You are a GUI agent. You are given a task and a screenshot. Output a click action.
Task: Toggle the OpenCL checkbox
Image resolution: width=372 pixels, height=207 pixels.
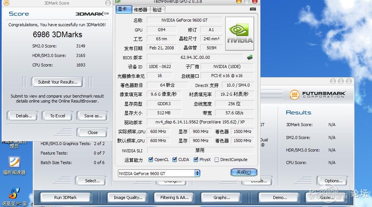point(151,160)
